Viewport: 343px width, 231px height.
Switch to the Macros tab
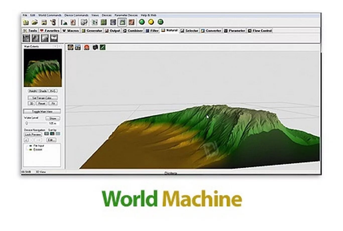[71, 31]
